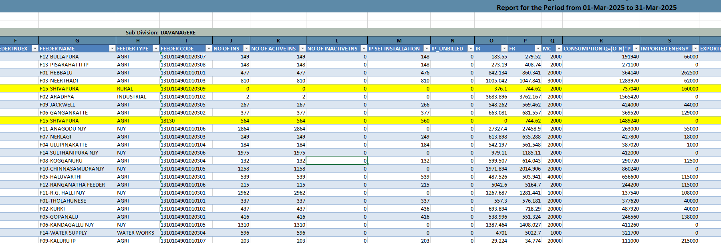The image size is (721, 243).
Task: Open the NO OF INACTIVE INS filter dropdown
Action: [x=364, y=48]
